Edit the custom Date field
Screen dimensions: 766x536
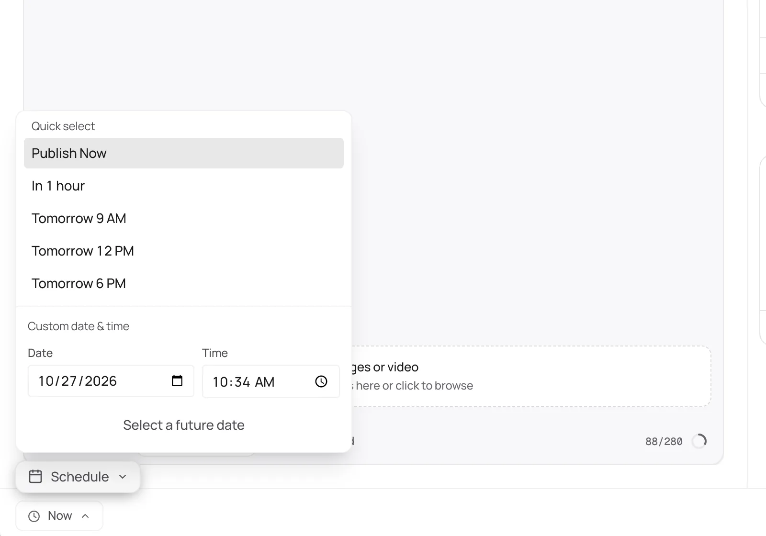click(111, 381)
